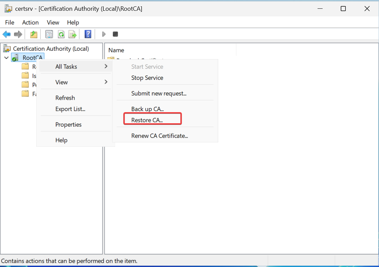Collapse the RootCA tree node
The height and width of the screenshot is (267, 379).
pyautogui.click(x=6, y=58)
